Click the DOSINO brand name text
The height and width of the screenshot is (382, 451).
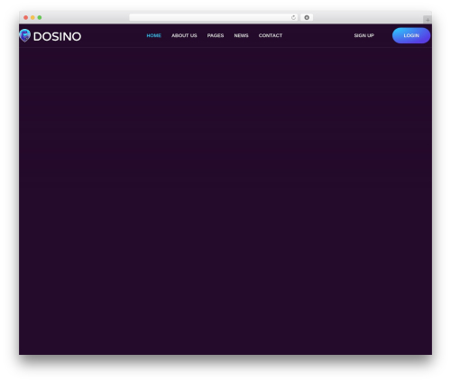(57, 36)
